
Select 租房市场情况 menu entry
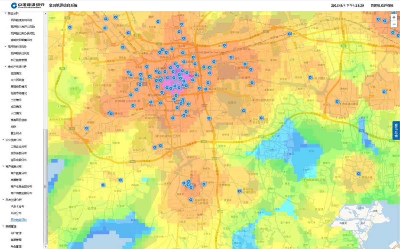[19, 93]
